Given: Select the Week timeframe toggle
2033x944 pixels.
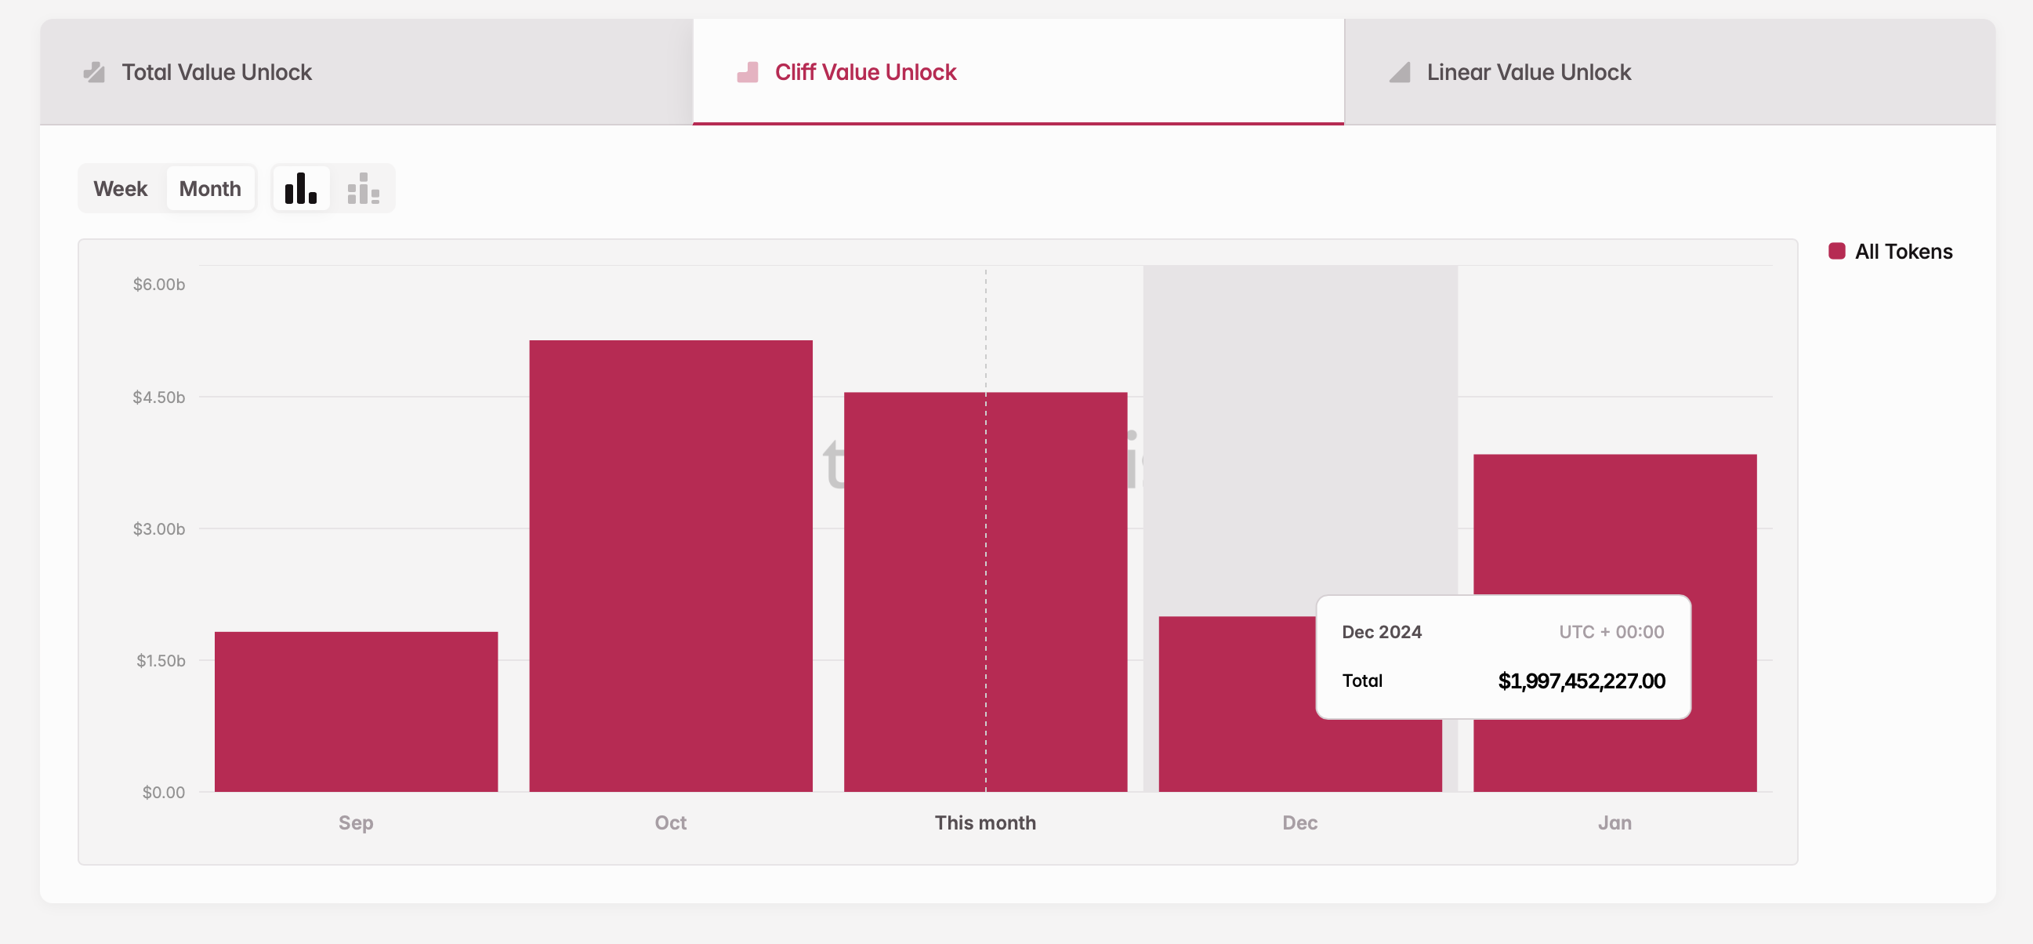Looking at the screenshot, I should (121, 189).
